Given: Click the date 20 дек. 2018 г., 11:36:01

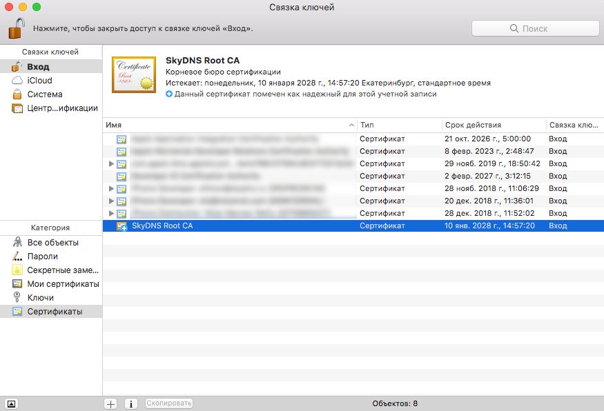Looking at the screenshot, I should pyautogui.click(x=489, y=201).
